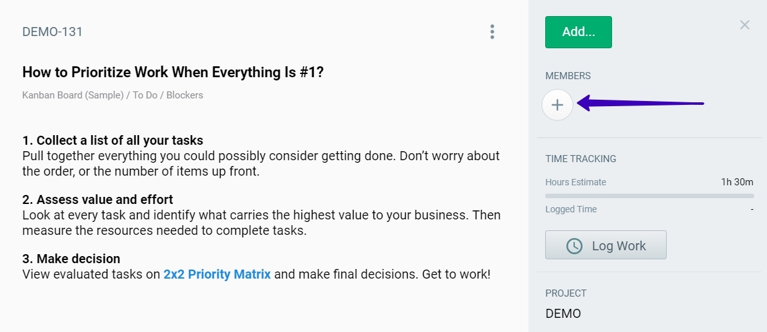
Task: Open the three-dot task options menu
Action: coord(492,32)
